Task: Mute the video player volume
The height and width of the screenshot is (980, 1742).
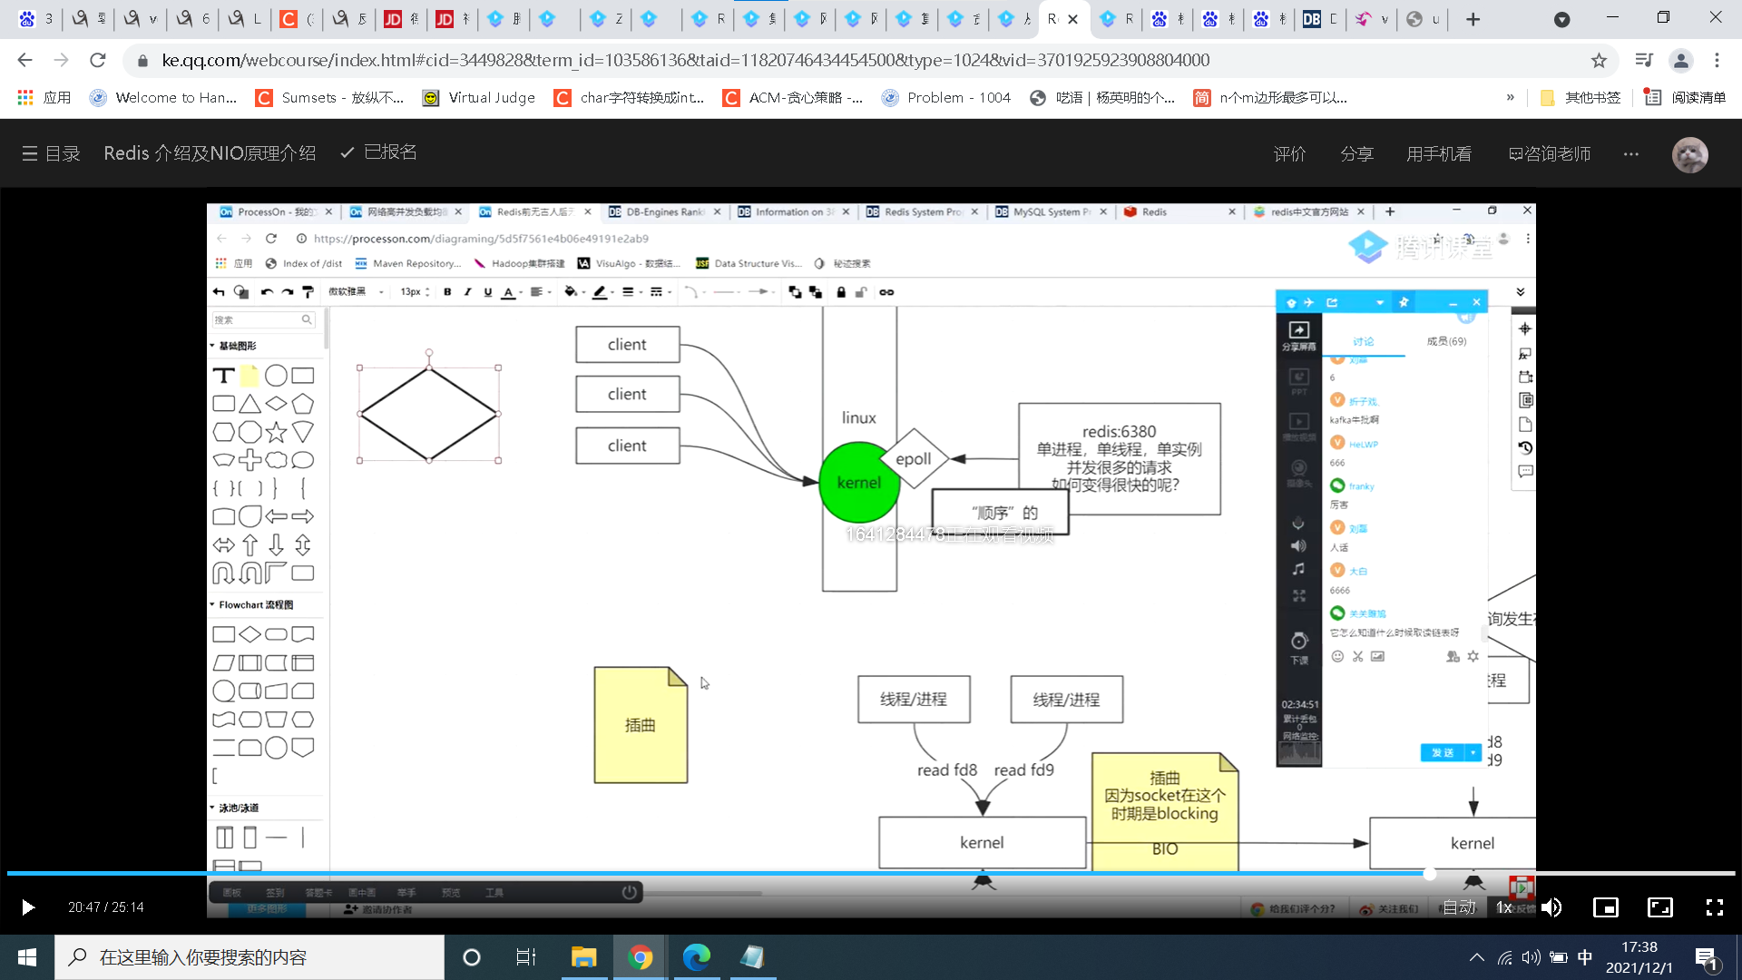Action: tap(1551, 907)
